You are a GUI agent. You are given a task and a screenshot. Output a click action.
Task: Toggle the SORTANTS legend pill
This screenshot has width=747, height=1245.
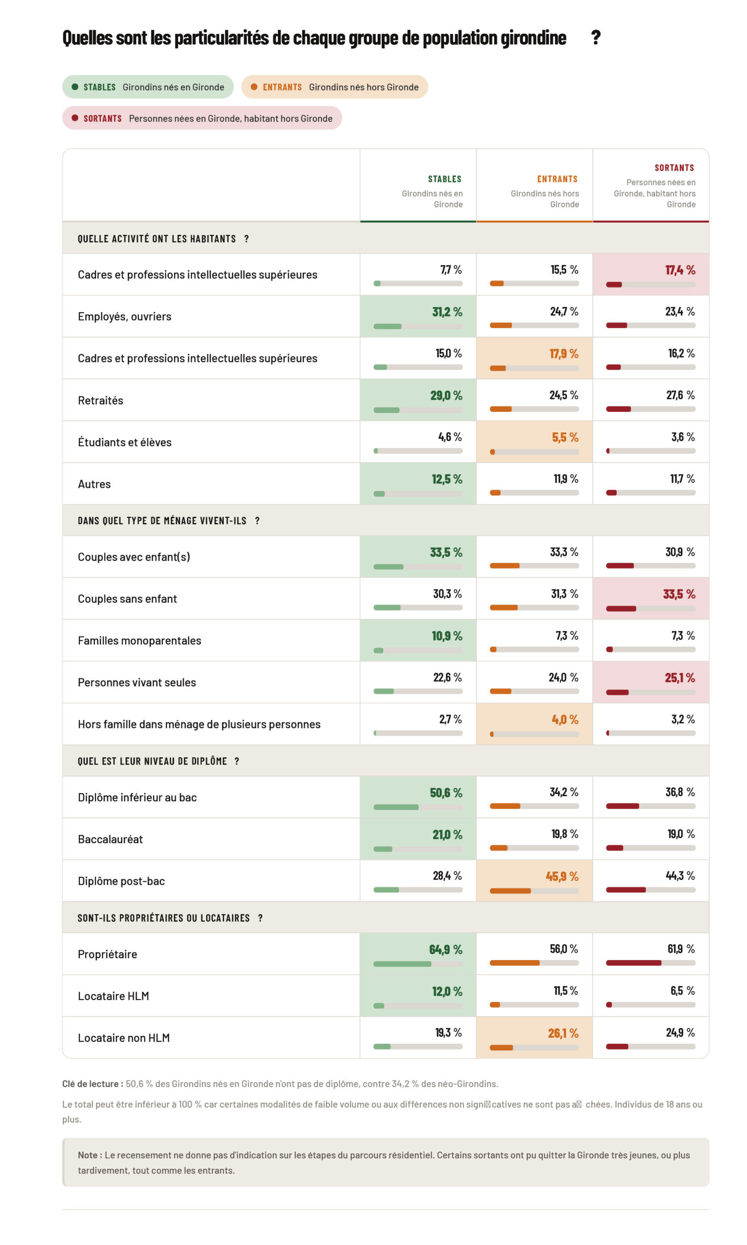pos(202,118)
